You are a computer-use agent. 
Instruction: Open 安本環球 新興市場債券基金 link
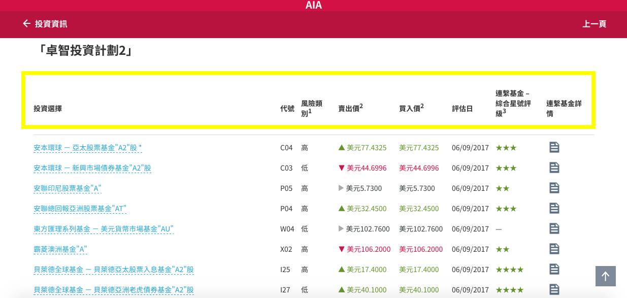pyautogui.click(x=92, y=168)
